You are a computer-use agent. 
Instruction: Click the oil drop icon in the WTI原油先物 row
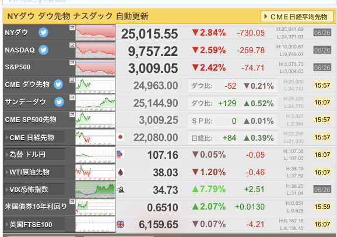coord(121,172)
